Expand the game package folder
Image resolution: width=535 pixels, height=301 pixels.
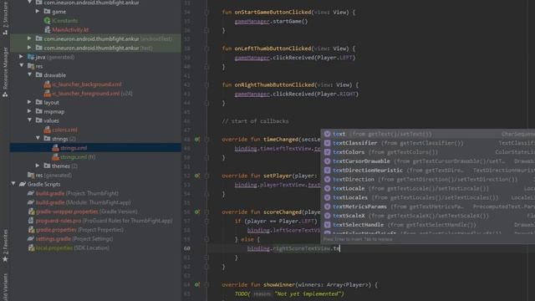[38, 12]
